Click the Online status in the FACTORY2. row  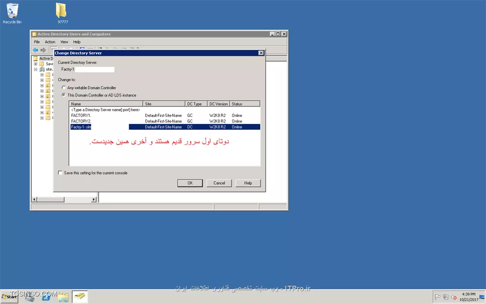(237, 121)
